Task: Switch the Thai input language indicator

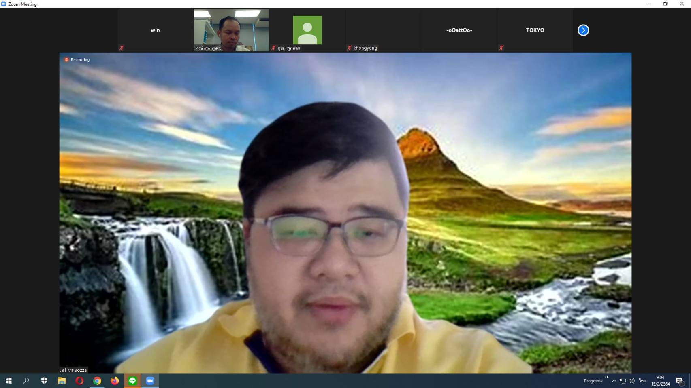Action: 642,381
